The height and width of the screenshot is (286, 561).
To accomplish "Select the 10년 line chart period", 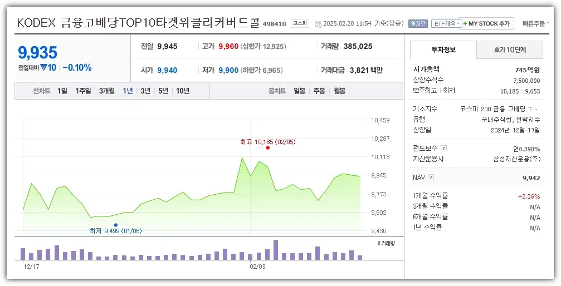I will click(182, 91).
